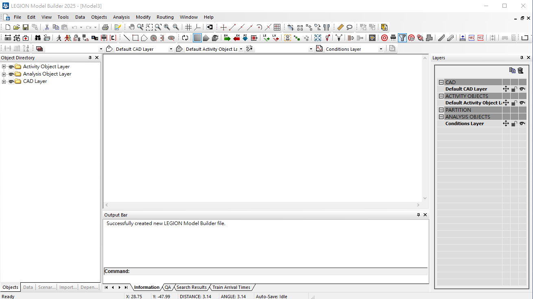Image resolution: width=533 pixels, height=299 pixels.
Task: Select the Exit (EX) red arrow tool
Action: click(x=236, y=38)
